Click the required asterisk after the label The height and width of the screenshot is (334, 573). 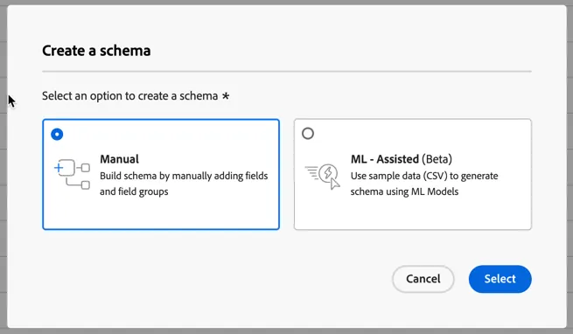tap(226, 96)
